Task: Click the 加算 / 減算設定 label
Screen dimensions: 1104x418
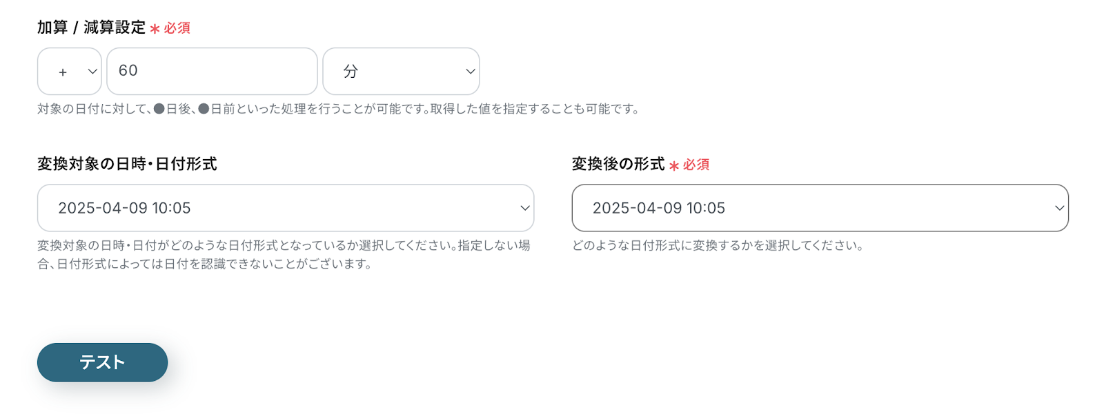Action: (x=91, y=28)
